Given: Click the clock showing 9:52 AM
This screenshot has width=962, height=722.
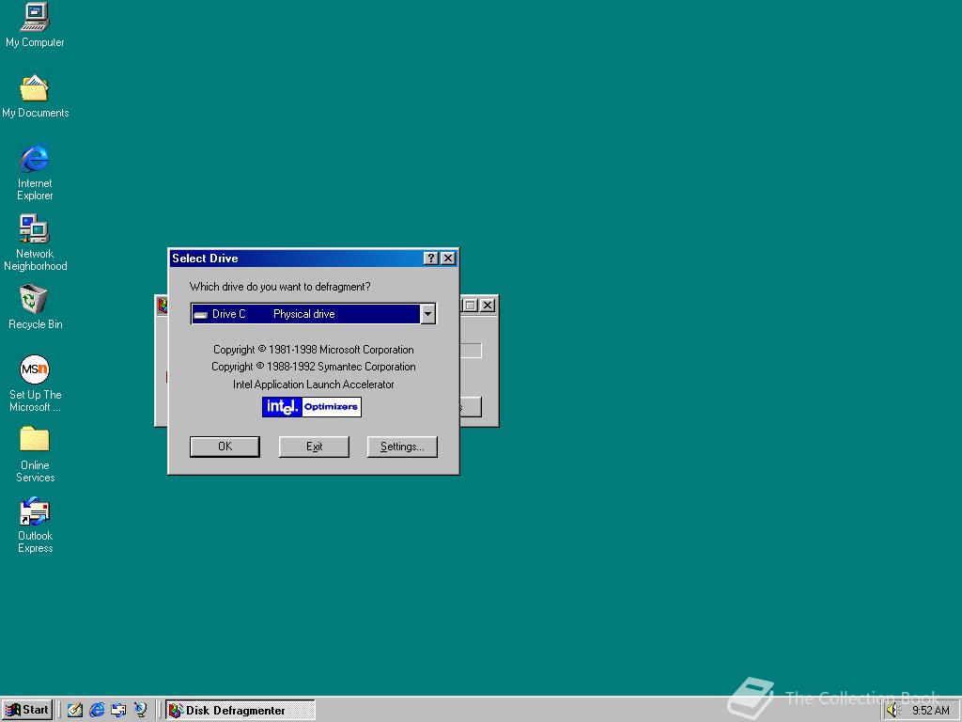Looking at the screenshot, I should click(x=931, y=711).
